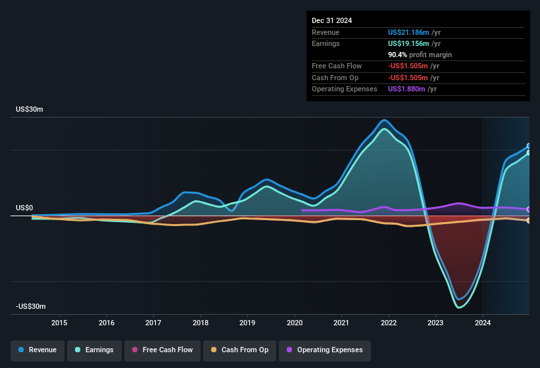Click the orange Cash From Op legend dot
Screen dimensions: 540x368
pos(214,350)
